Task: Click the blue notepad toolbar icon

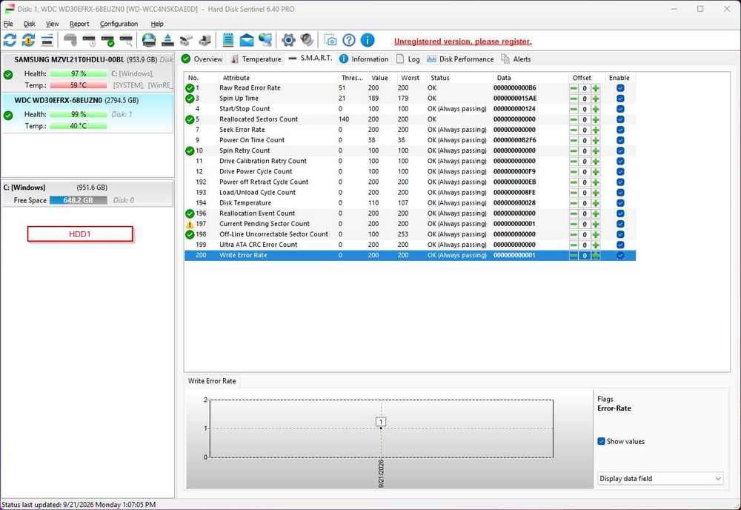Action: pos(227,40)
